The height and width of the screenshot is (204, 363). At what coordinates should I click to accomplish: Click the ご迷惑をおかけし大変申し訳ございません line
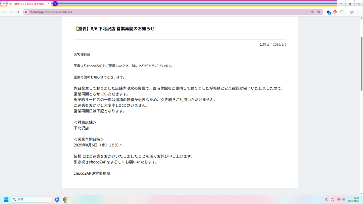(x=111, y=105)
